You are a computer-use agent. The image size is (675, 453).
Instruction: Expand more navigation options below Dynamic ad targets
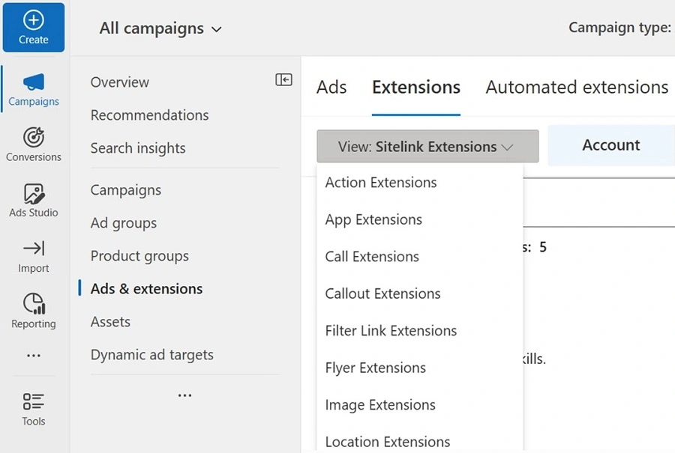point(184,395)
